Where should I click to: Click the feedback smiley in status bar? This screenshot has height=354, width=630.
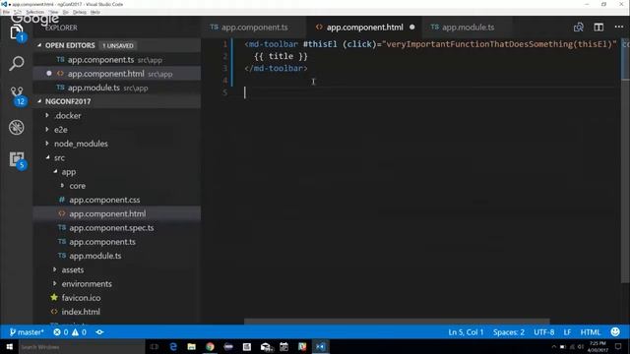pos(615,332)
